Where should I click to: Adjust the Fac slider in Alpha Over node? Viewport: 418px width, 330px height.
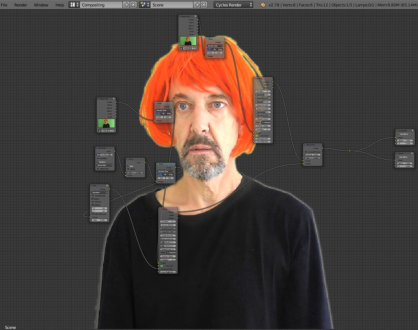[x=313, y=158]
